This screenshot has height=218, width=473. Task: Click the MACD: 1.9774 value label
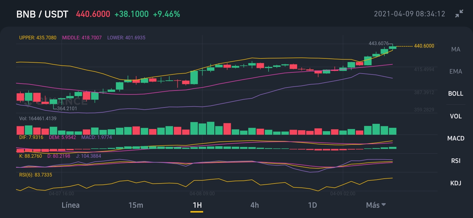tap(96, 137)
